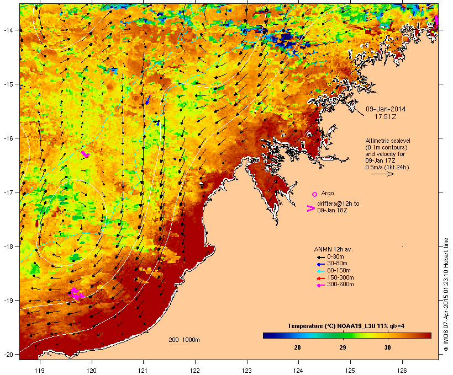
Task: Click the longitude axis label 124
Action: (x=298, y=371)
